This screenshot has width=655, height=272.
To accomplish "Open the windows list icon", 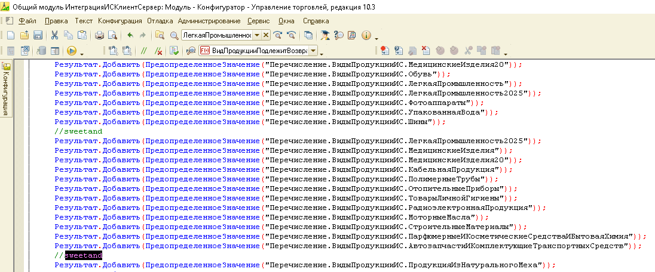I will tap(309, 35).
